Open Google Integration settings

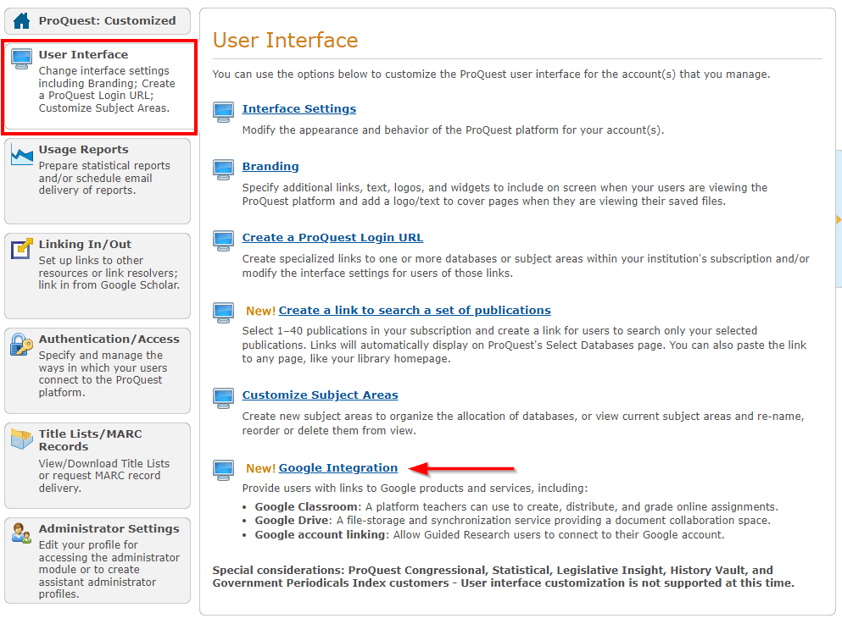pos(337,467)
